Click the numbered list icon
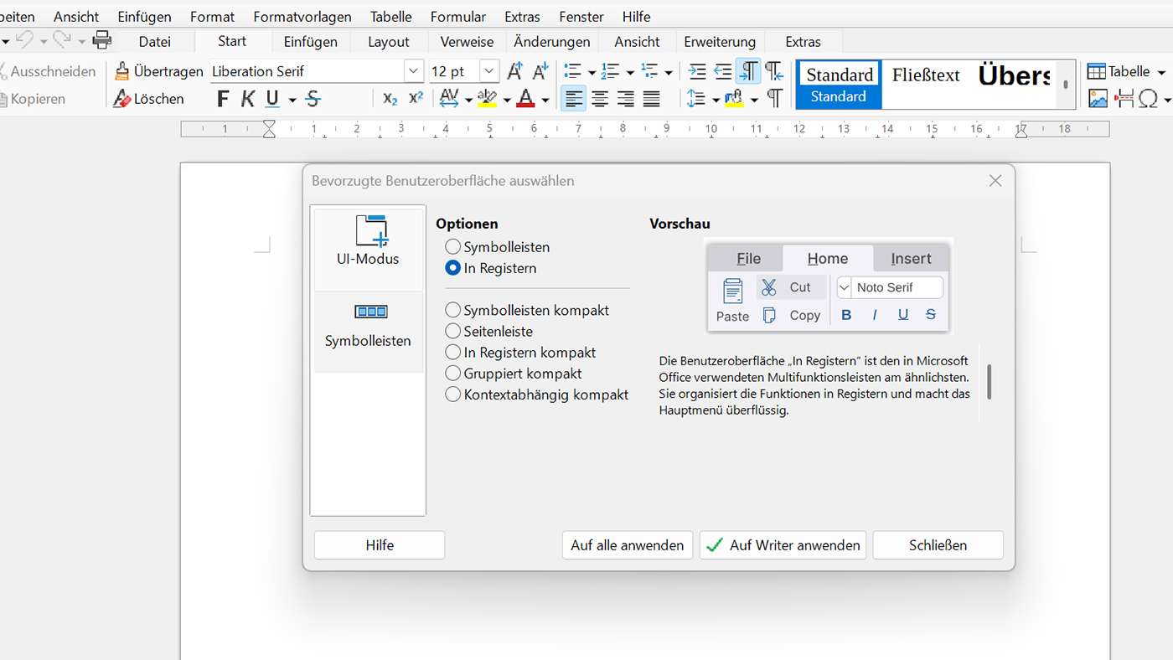 (x=611, y=71)
